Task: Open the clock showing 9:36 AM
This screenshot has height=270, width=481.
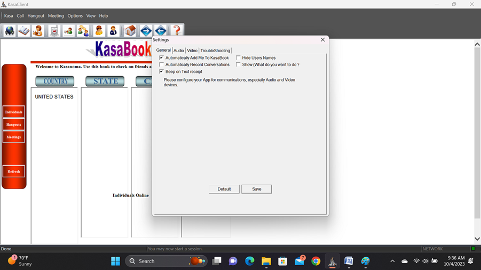Action: (454, 261)
